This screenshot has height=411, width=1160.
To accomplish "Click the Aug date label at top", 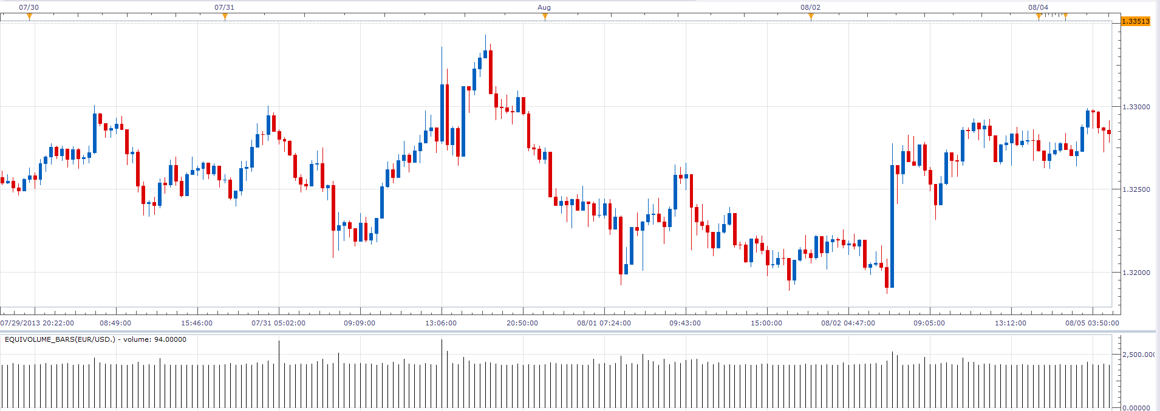I will pyautogui.click(x=544, y=7).
